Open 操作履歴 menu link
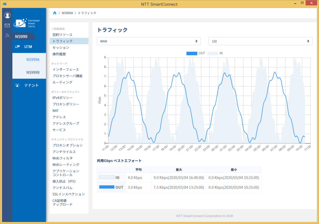The width and height of the screenshot is (319, 224). 59,54
